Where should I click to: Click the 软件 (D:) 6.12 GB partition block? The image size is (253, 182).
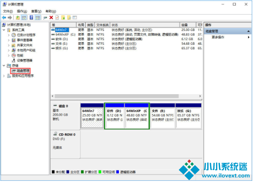(x=115, y=116)
